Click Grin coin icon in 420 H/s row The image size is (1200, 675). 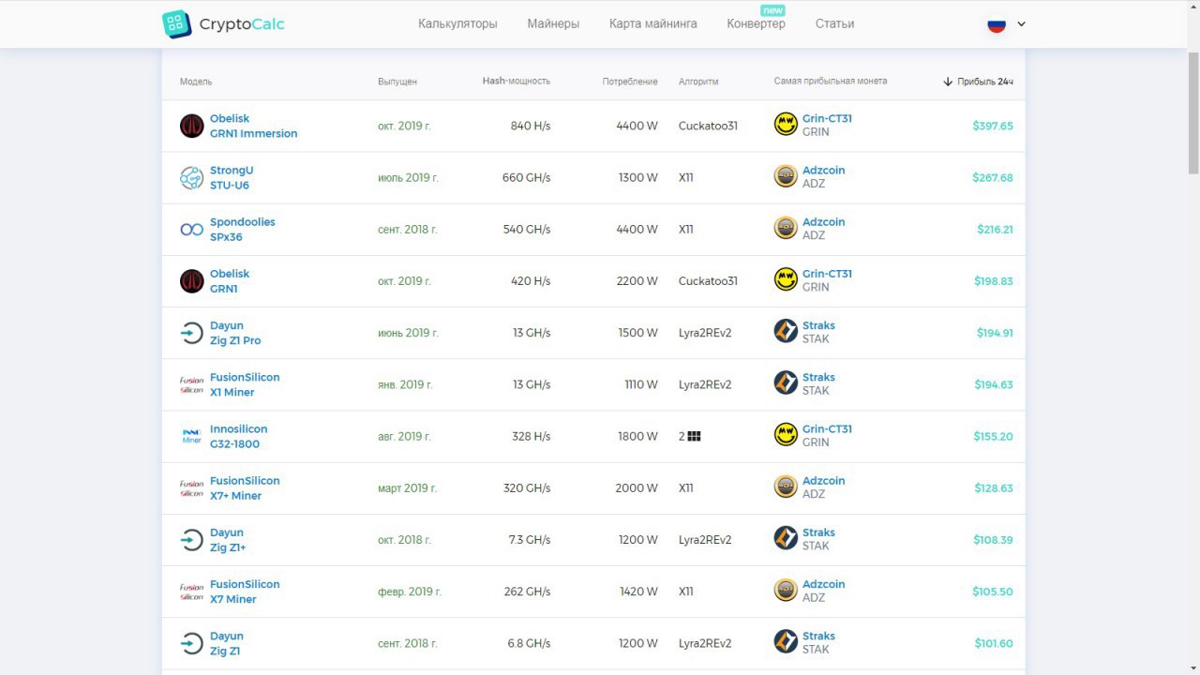coord(786,279)
